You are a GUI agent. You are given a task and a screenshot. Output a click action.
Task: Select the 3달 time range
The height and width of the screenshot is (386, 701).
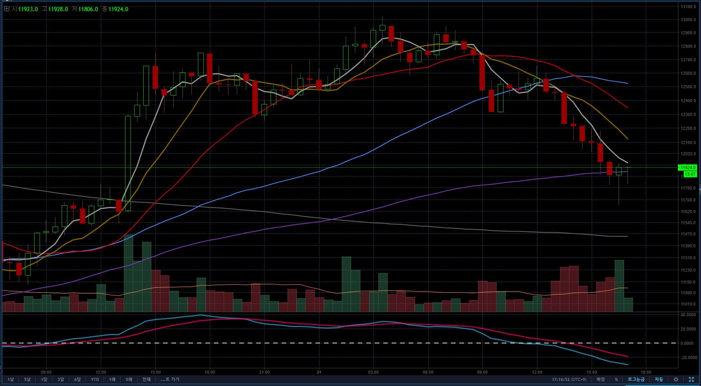61,379
